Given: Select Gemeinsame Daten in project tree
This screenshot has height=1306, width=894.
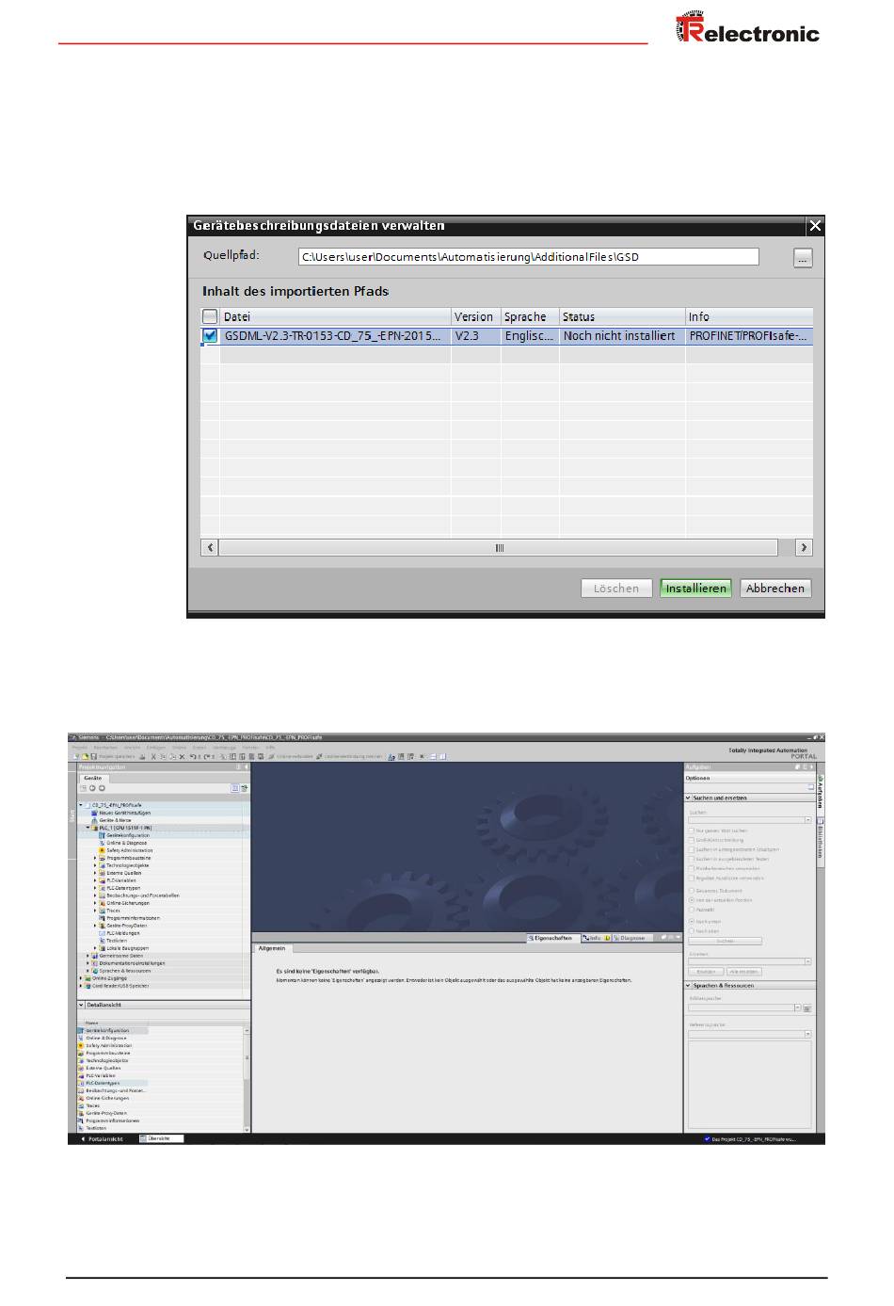Looking at the screenshot, I should (120, 956).
